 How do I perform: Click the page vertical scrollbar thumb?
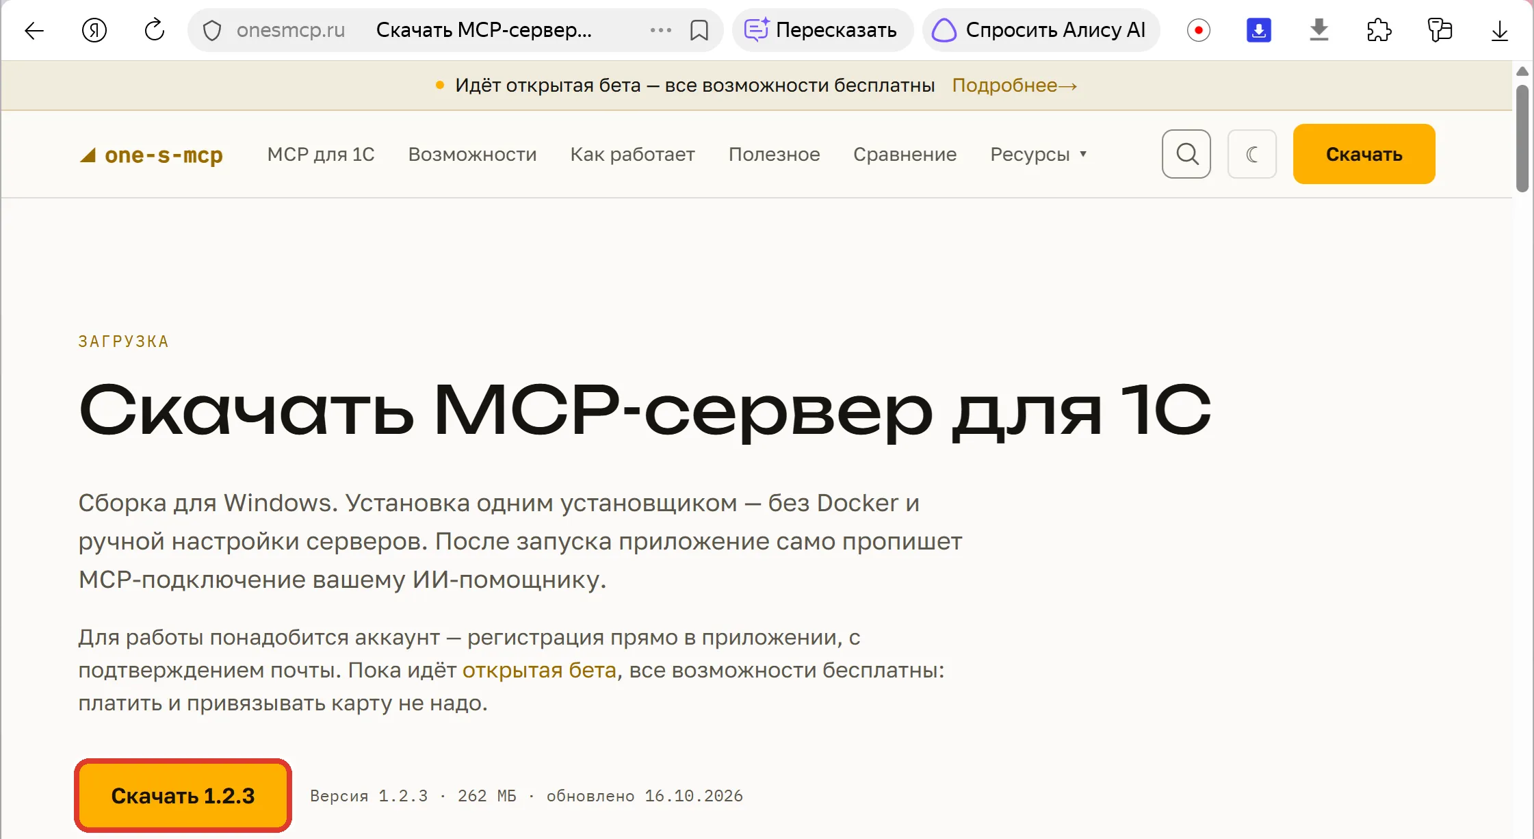coord(1522,138)
